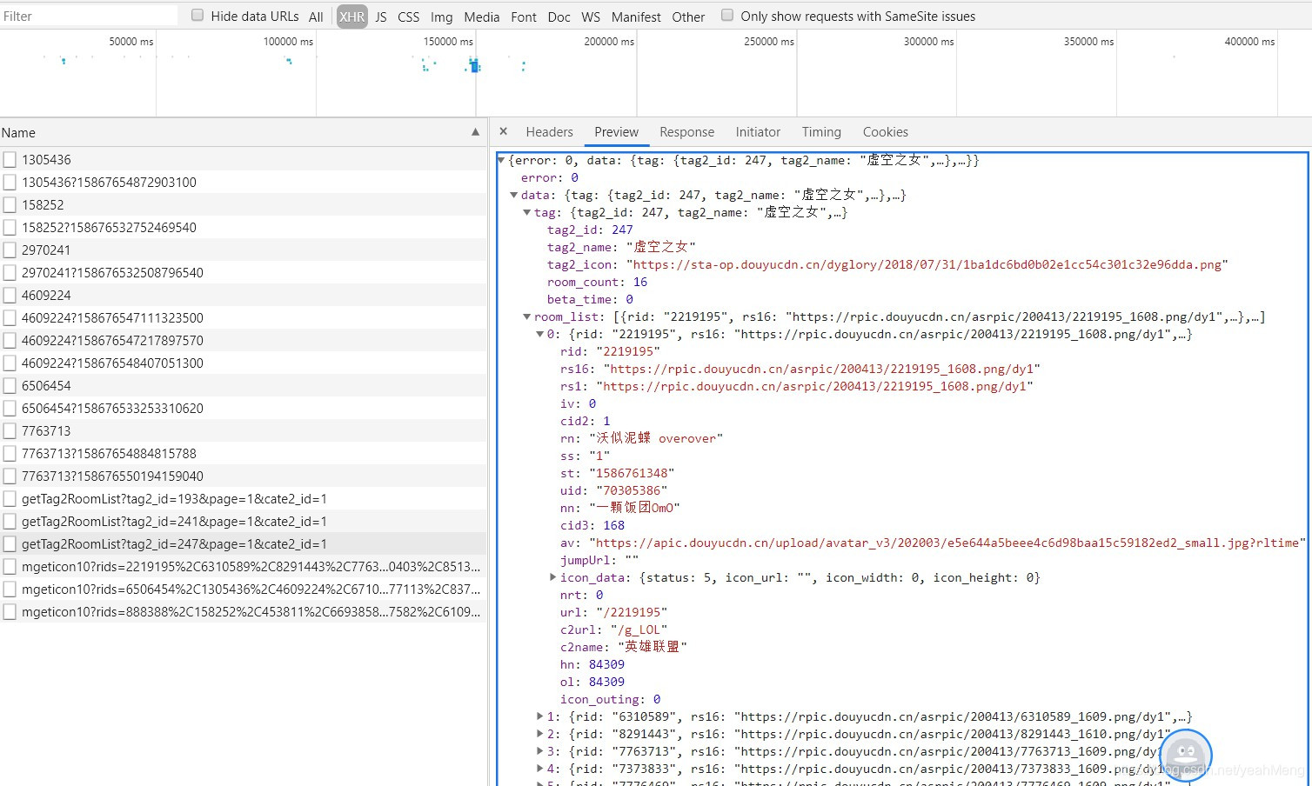Screen dimensions: 1312x786
Task: Filter requests by Font
Action: click(x=524, y=17)
